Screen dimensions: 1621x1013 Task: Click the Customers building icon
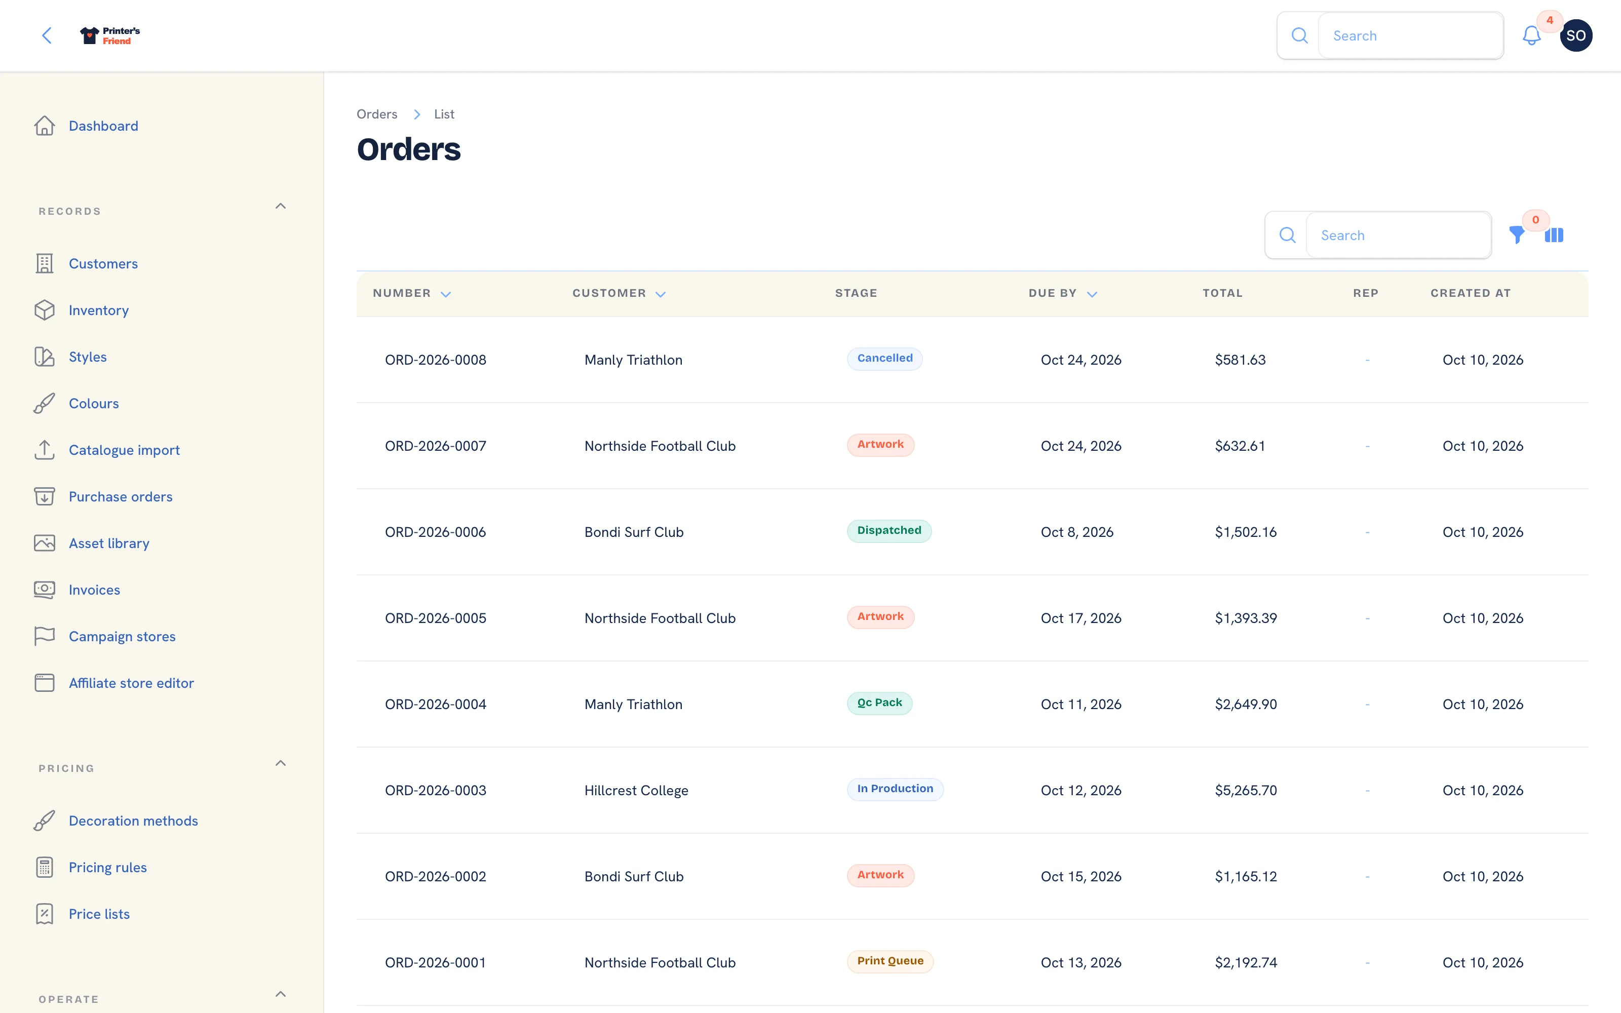44,264
